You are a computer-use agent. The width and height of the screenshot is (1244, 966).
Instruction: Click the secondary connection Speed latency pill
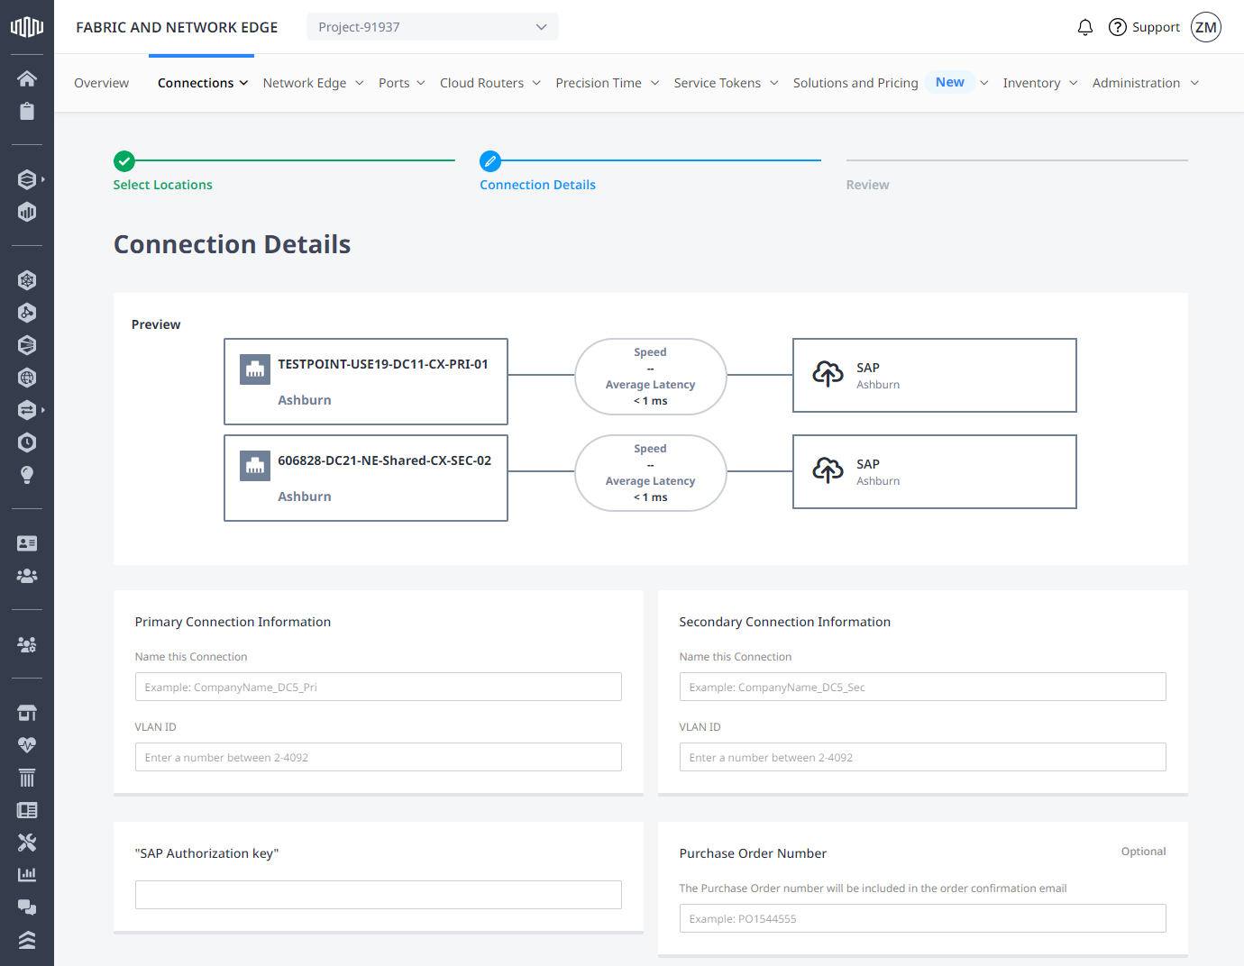click(651, 473)
